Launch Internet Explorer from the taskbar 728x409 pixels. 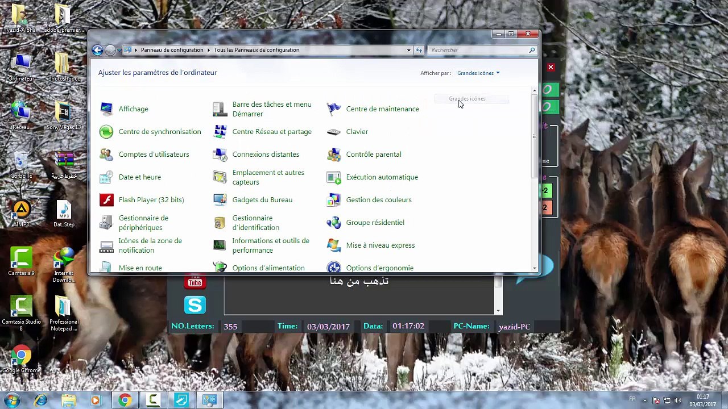[41, 400]
